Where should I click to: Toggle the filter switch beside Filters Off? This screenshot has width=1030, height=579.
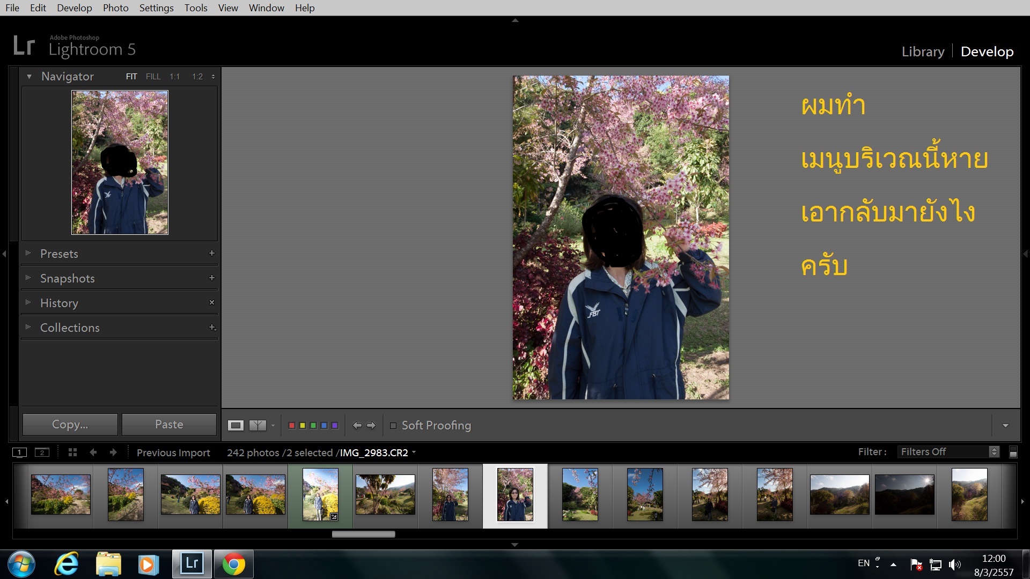point(1013,452)
